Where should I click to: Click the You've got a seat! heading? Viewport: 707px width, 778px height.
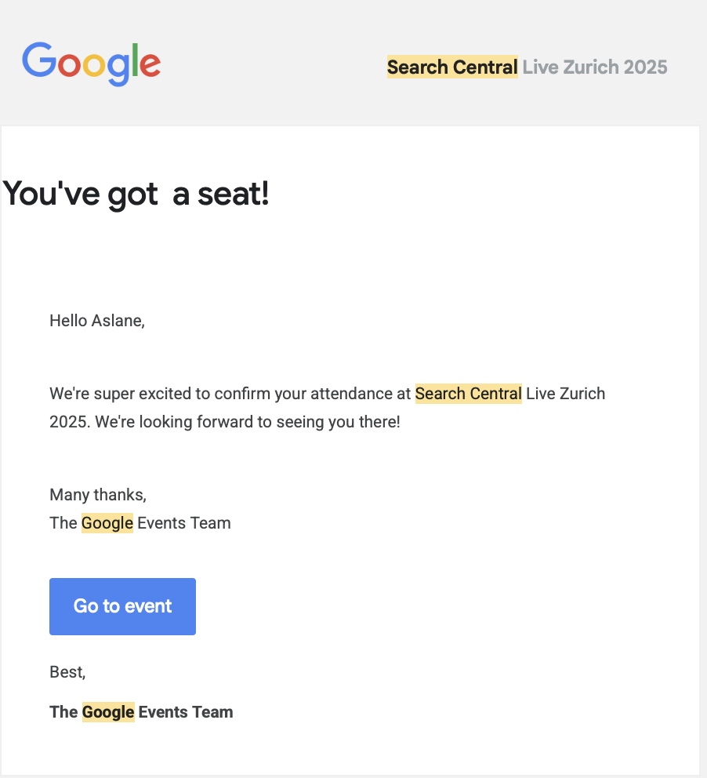(136, 194)
